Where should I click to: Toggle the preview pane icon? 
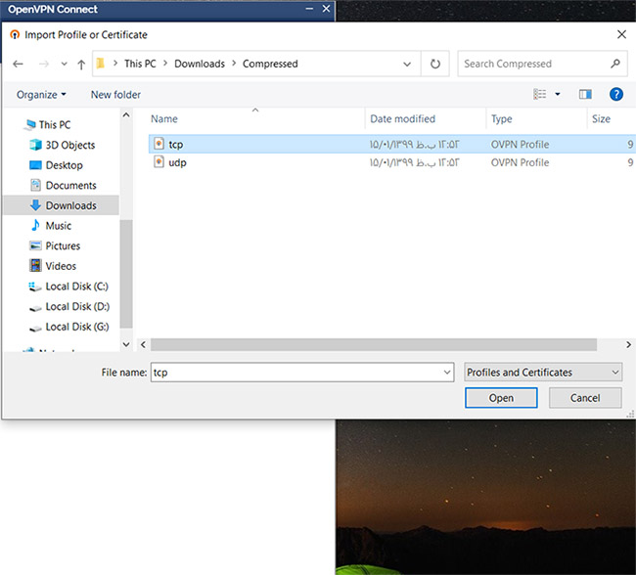(x=585, y=95)
